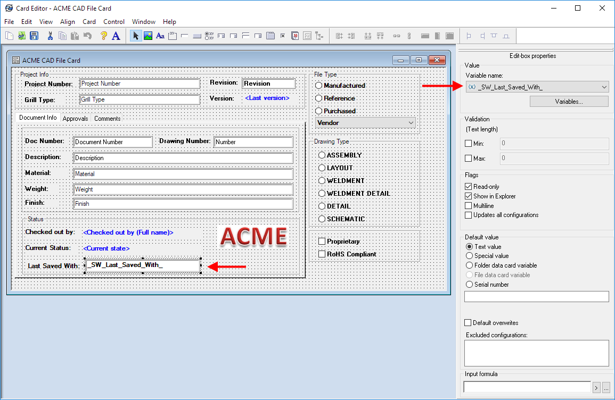615x400 pixels.
Task: Select the pointer selection tool
Action: pos(137,36)
